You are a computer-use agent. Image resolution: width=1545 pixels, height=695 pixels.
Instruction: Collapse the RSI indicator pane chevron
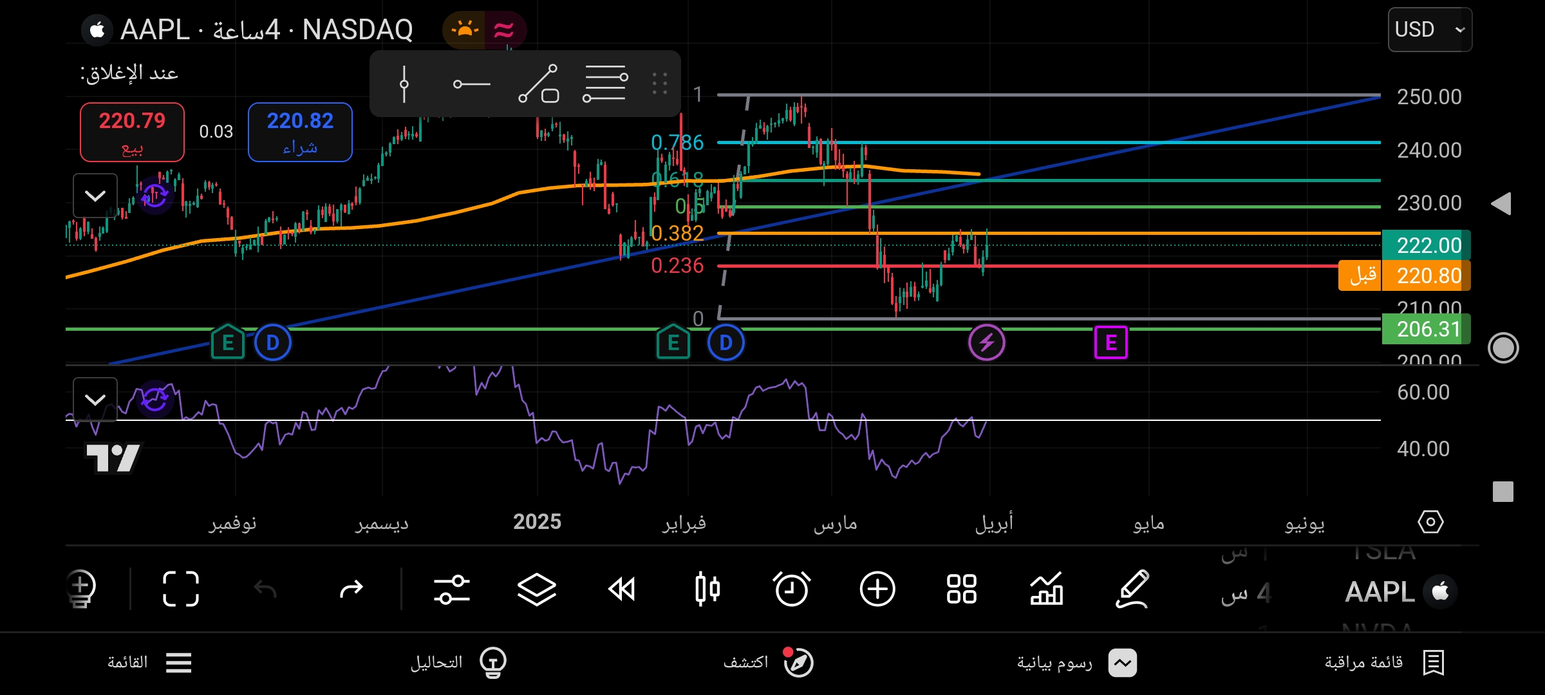pyautogui.click(x=95, y=400)
